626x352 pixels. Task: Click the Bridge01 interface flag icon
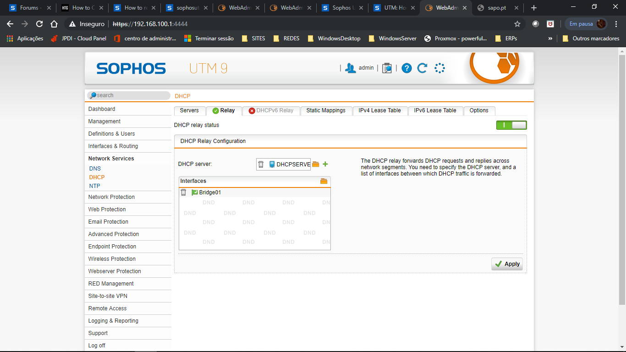[x=195, y=192]
